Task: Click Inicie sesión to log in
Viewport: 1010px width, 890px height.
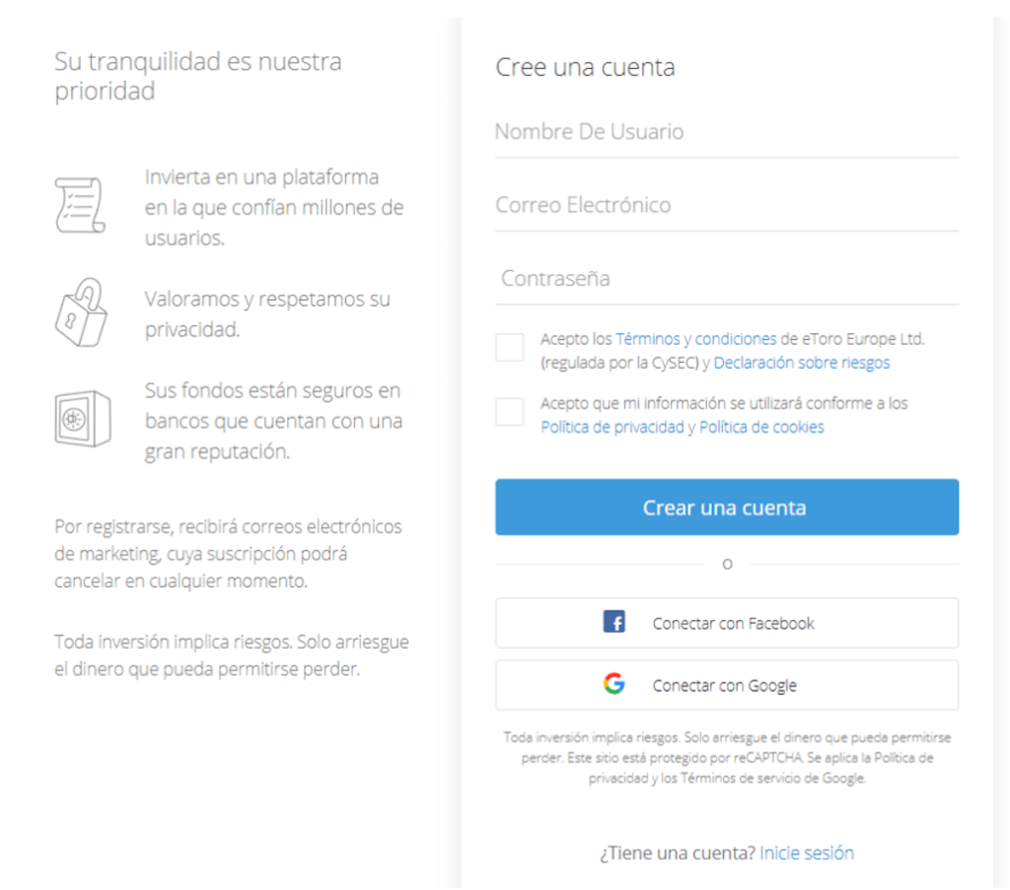Action: click(807, 852)
